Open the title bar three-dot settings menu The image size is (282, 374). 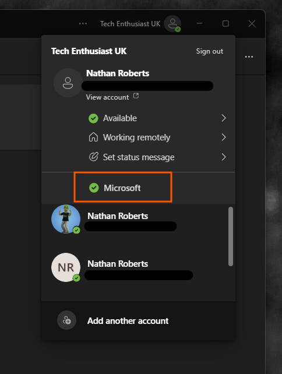pos(83,24)
